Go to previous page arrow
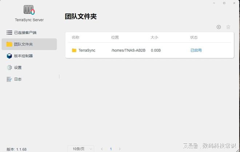 tap(102, 149)
